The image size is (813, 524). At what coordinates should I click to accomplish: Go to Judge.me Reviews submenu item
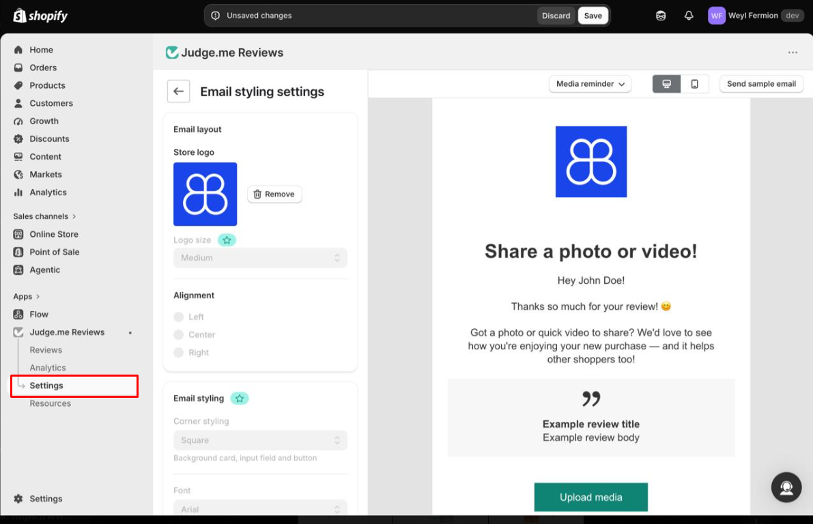[x=46, y=350]
